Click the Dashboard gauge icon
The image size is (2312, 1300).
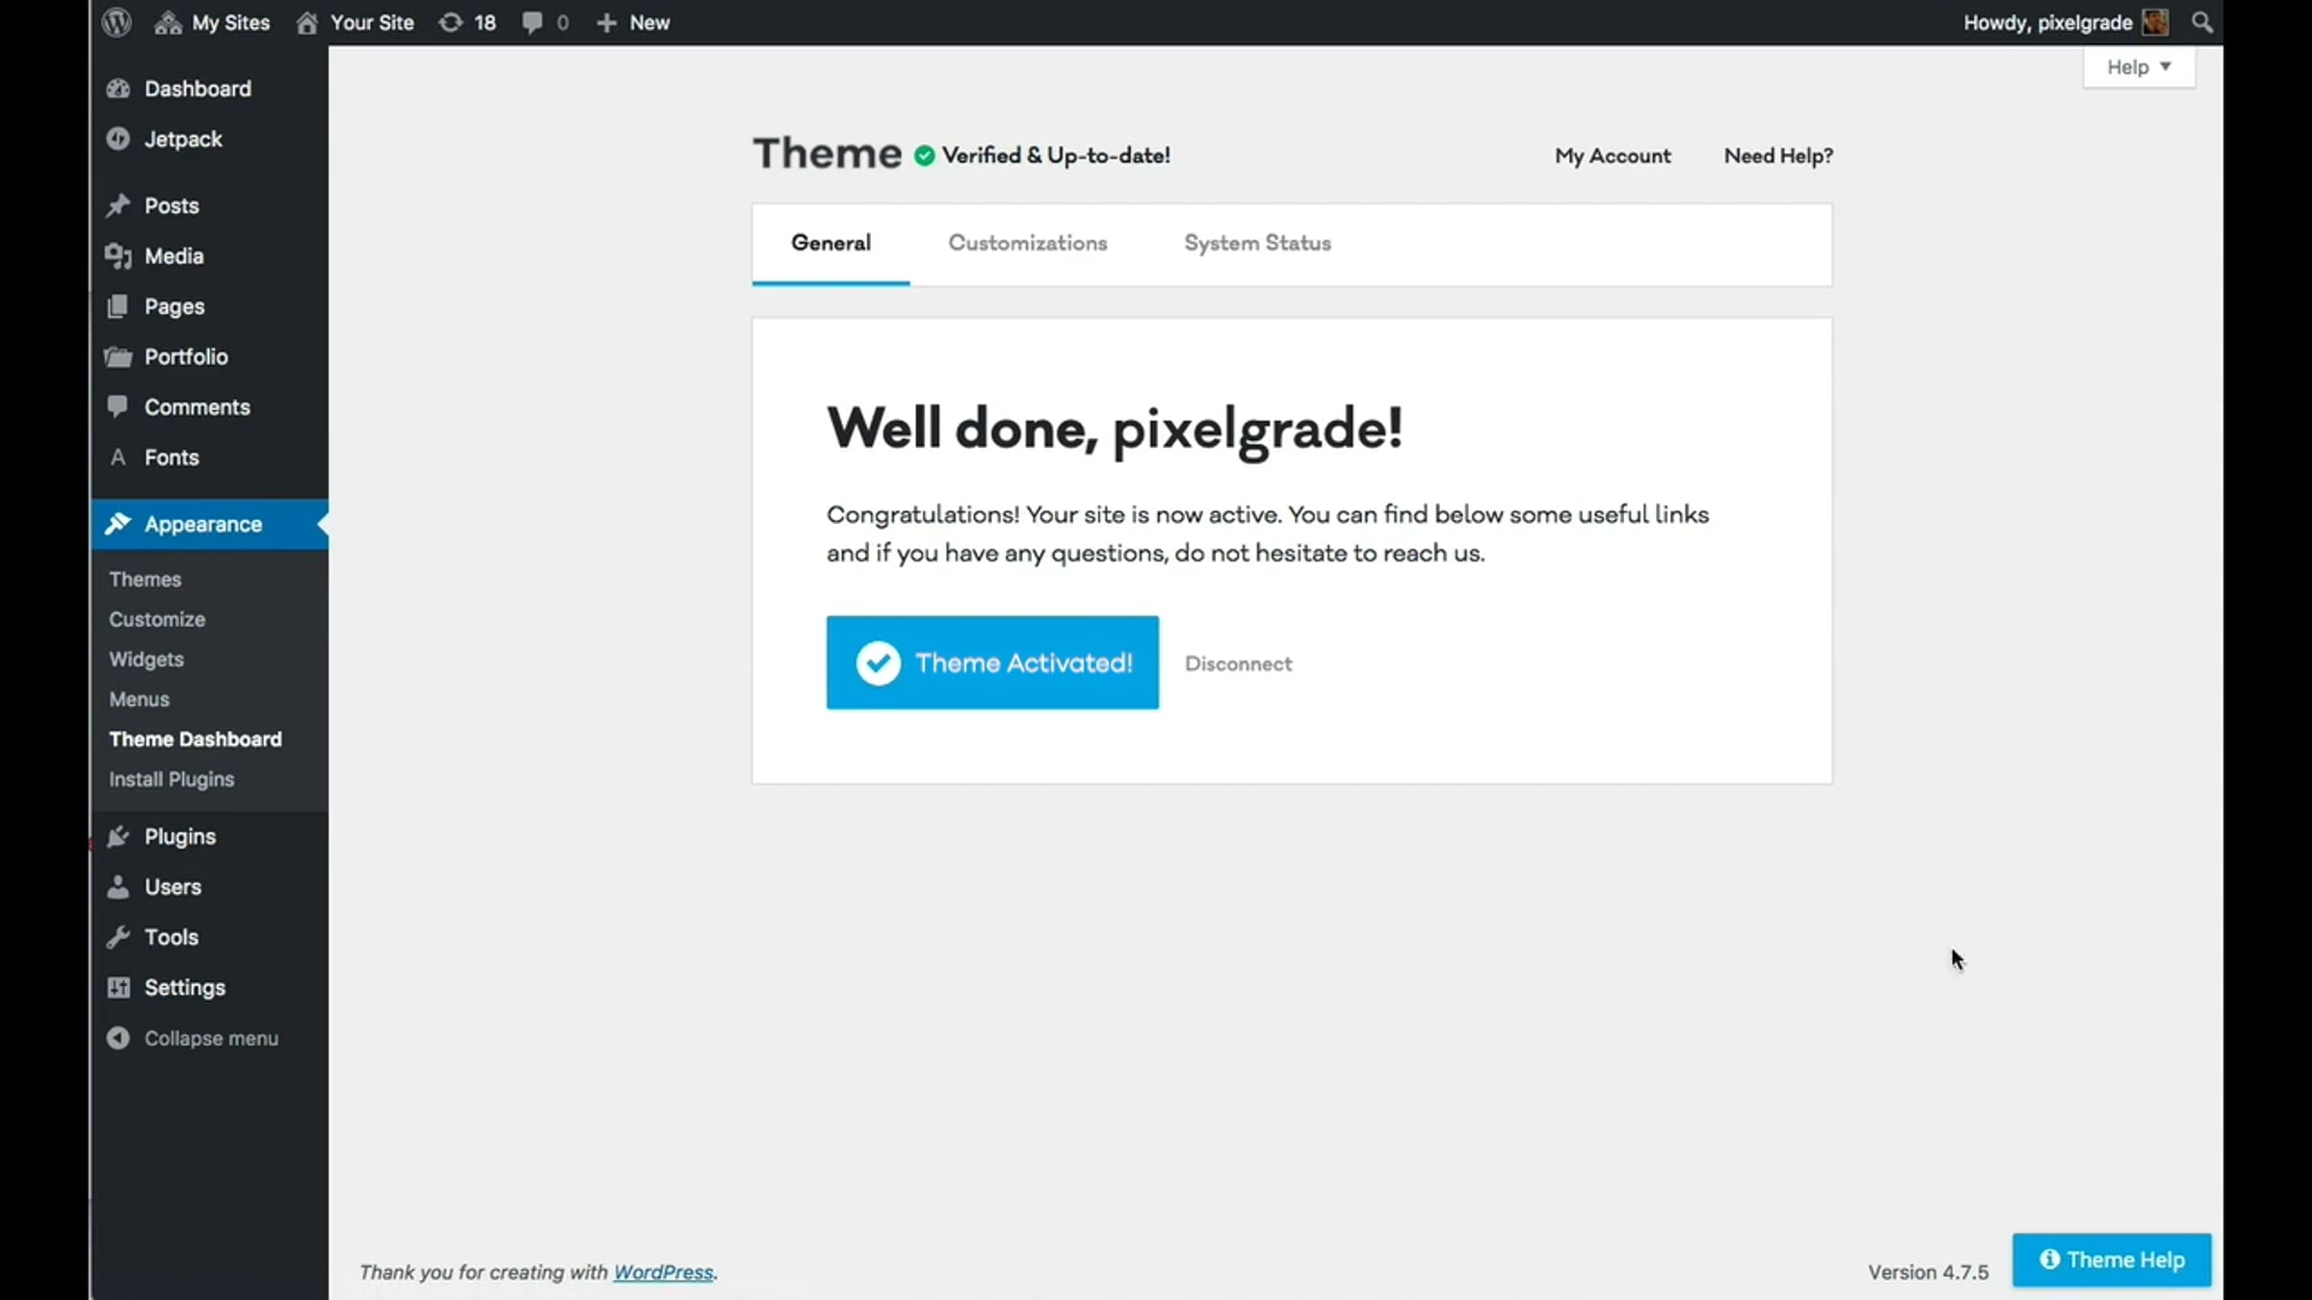tap(118, 89)
